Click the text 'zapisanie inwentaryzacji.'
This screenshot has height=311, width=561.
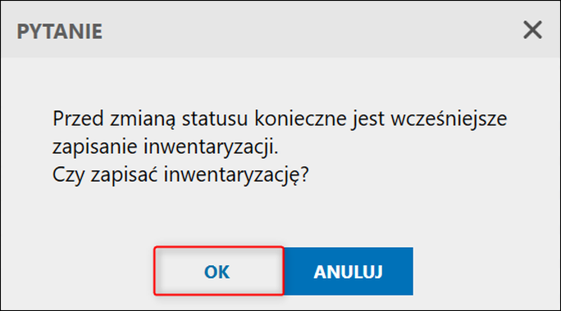[x=166, y=146]
